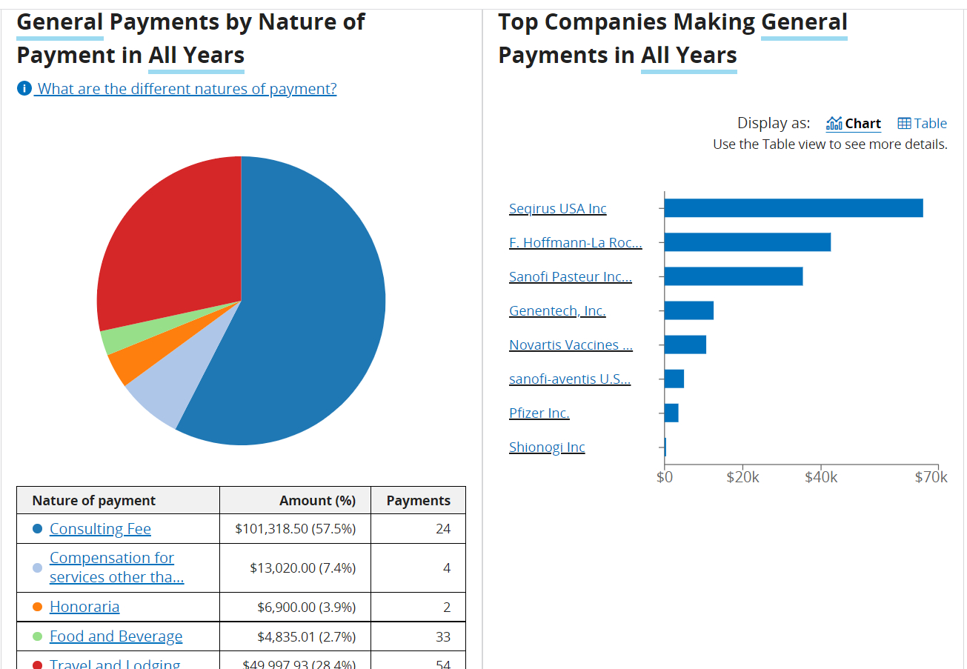Click the orange Honoraria legend dot
This screenshot has width=967, height=669.
38,607
